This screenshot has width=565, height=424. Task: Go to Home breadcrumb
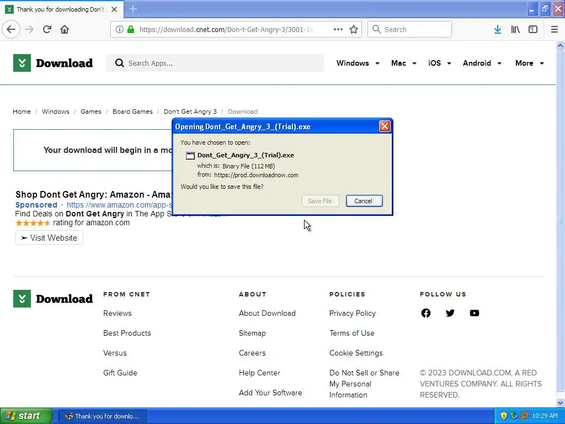22,112
